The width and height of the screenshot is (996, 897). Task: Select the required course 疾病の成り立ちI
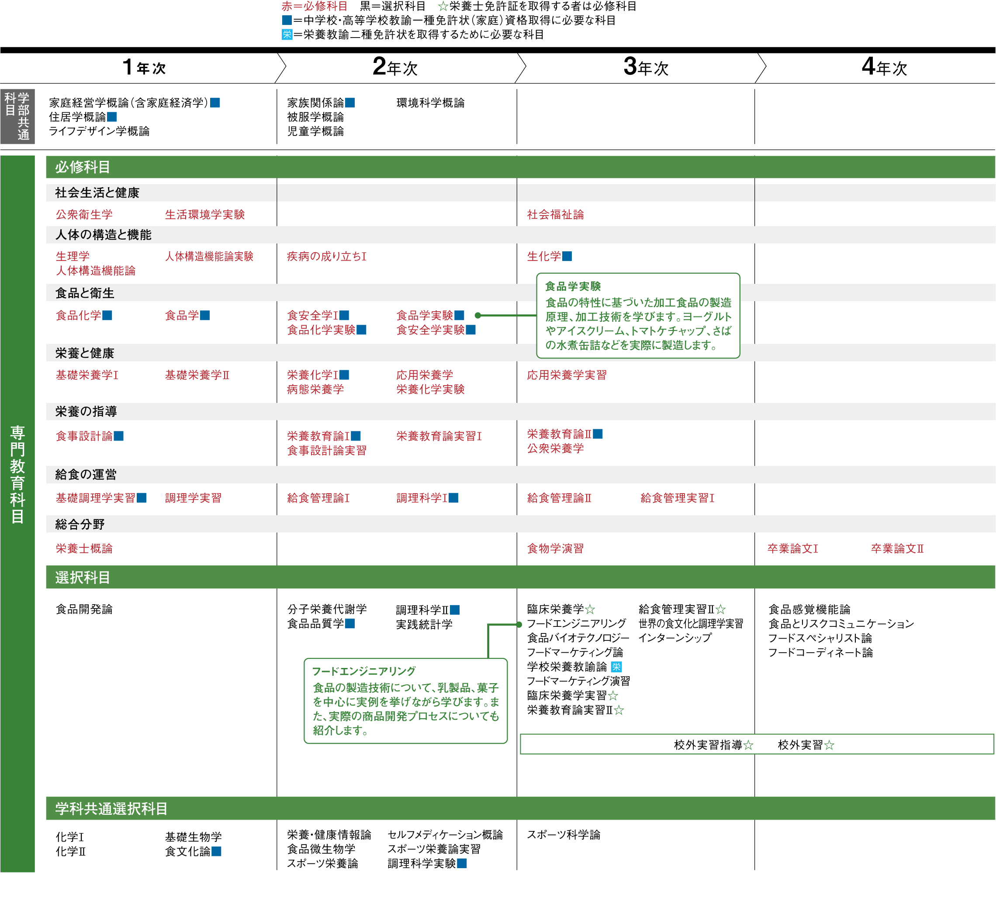click(327, 256)
